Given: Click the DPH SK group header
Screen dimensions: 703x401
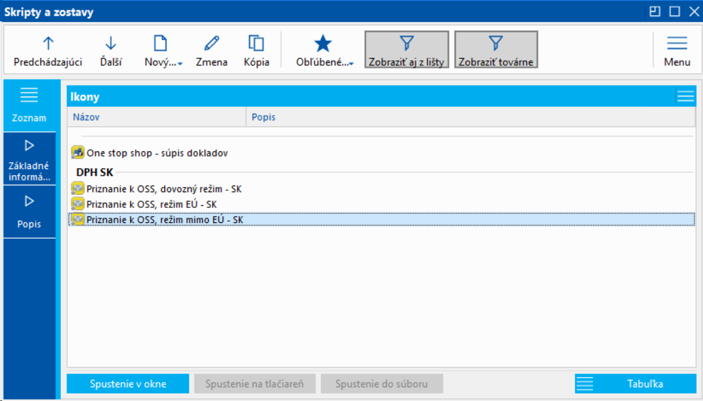Looking at the screenshot, I should [x=94, y=172].
